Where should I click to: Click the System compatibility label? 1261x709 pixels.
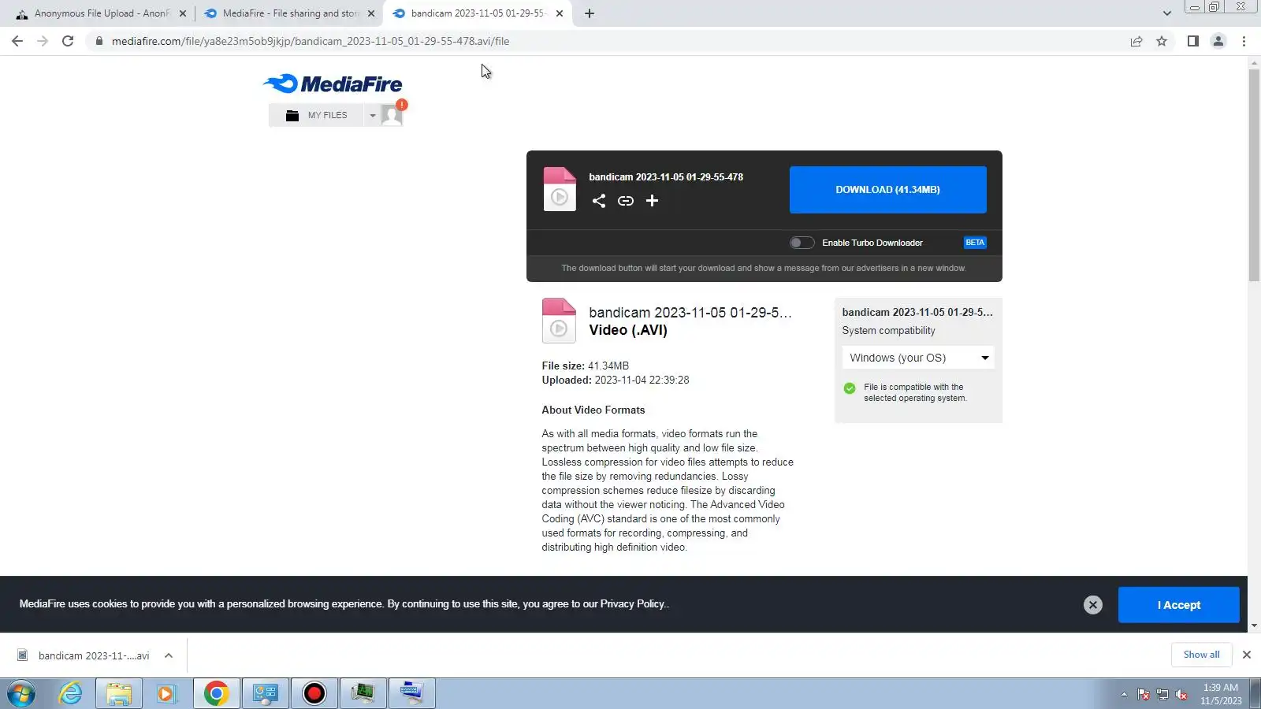pos(888,331)
